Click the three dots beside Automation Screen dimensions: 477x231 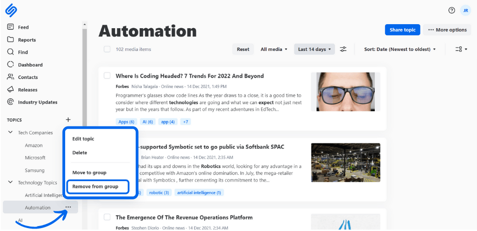click(68, 207)
